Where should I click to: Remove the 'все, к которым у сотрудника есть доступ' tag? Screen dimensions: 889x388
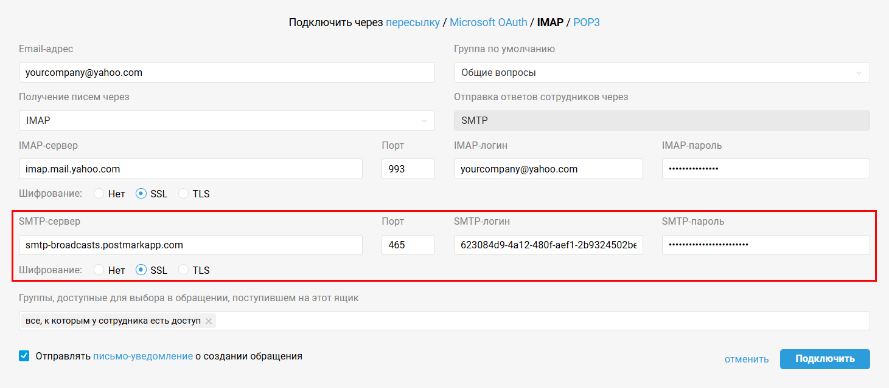tap(209, 321)
